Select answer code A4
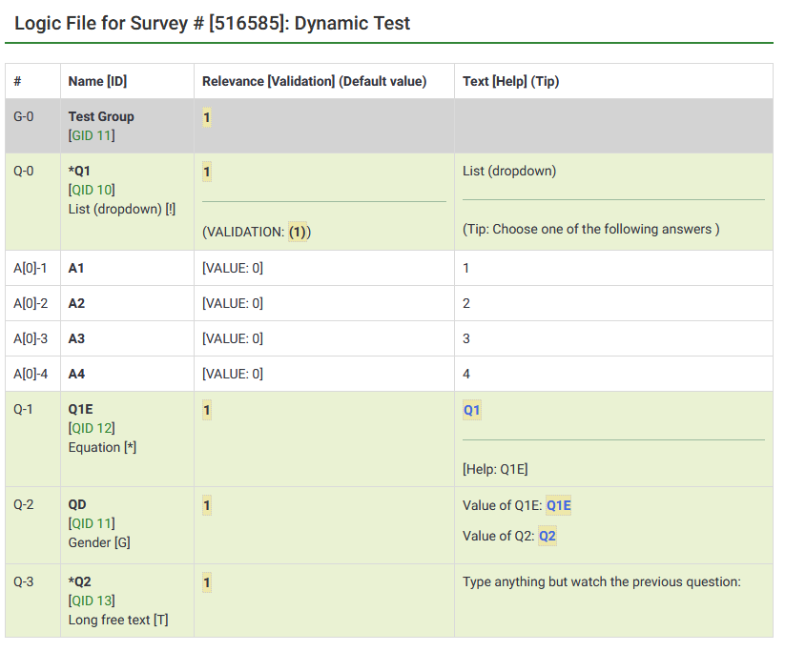The height and width of the screenshot is (652, 785). [x=76, y=374]
